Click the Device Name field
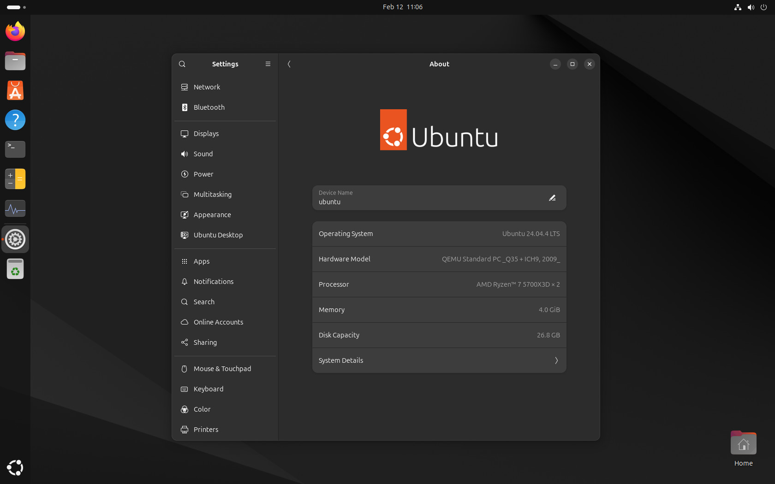Screen dimensions: 775x484 pos(429,198)
